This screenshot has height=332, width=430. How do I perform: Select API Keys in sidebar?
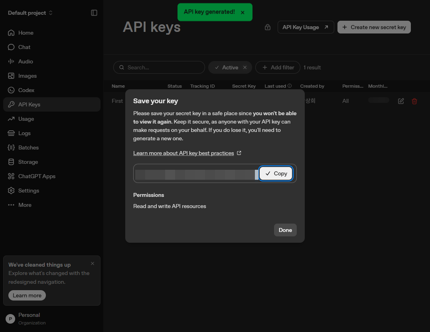[x=51, y=104]
